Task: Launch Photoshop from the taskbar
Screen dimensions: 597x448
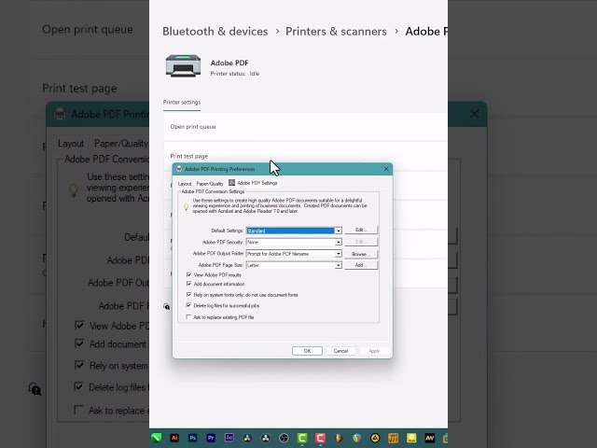Action: (x=193, y=438)
